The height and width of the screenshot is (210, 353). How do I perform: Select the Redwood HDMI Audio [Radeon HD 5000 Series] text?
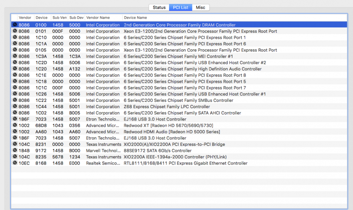172,132
